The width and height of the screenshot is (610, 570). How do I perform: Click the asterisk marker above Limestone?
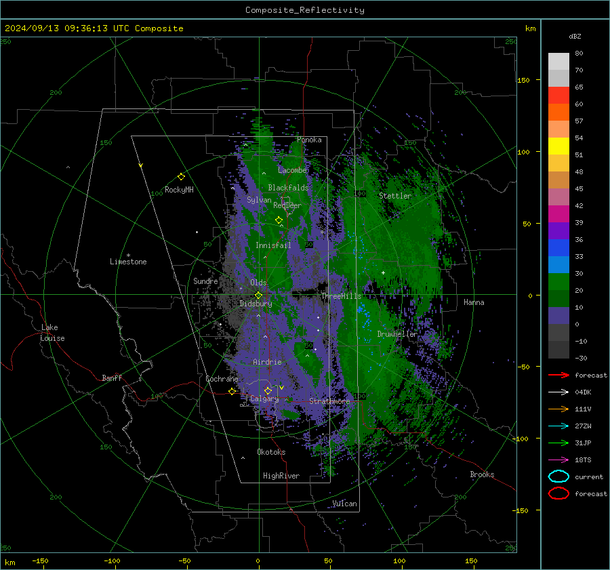coord(128,256)
